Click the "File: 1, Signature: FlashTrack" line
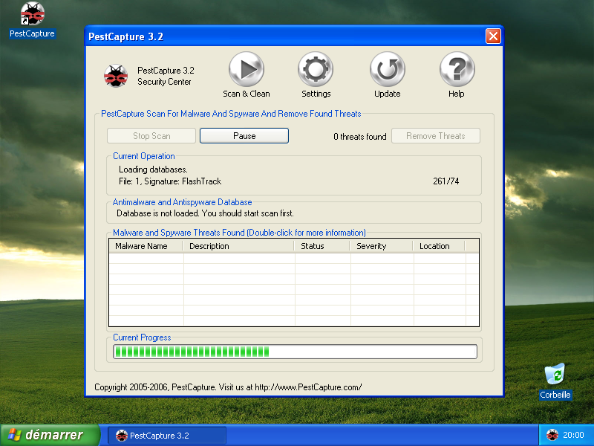This screenshot has height=446, width=594. (x=170, y=181)
